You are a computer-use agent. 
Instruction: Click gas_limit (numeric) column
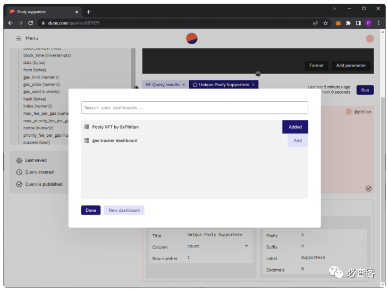click(41, 77)
